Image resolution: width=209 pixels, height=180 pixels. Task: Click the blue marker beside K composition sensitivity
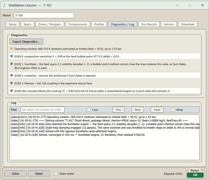11,56
